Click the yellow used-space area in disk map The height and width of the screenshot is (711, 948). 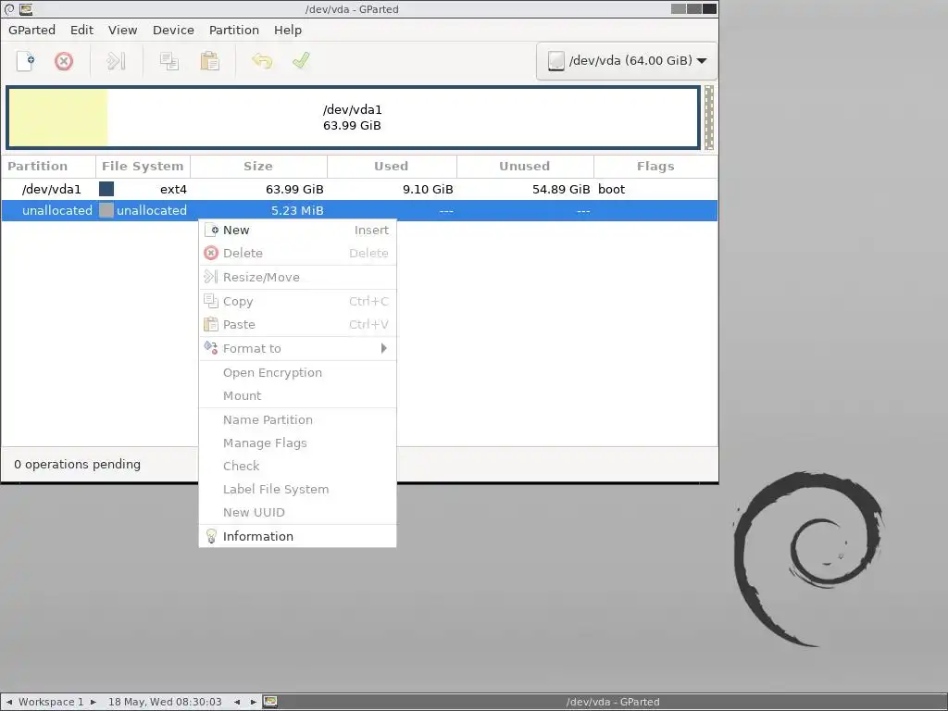tap(58, 118)
